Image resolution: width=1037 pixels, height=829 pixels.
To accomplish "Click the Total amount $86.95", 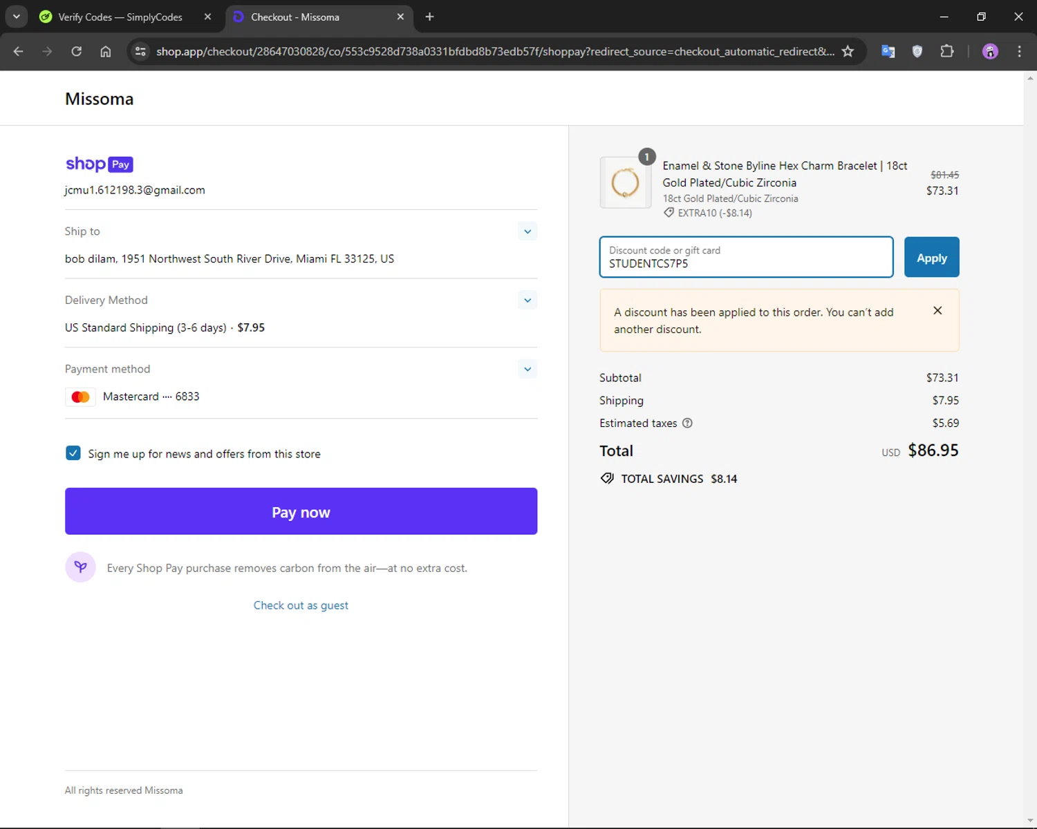I will [x=933, y=450].
